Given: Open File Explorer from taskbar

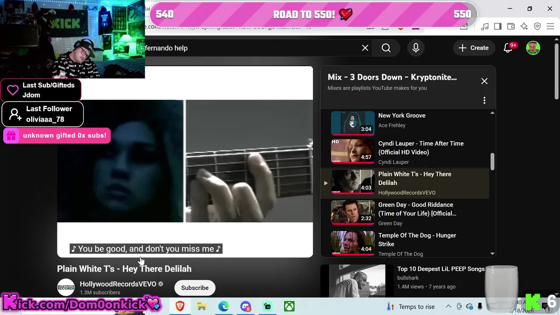Looking at the screenshot, I should (x=201, y=307).
